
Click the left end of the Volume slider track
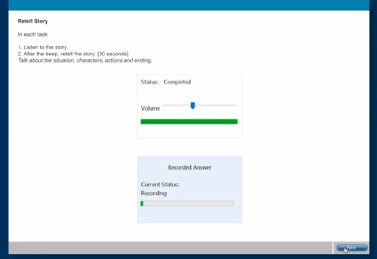coord(164,105)
